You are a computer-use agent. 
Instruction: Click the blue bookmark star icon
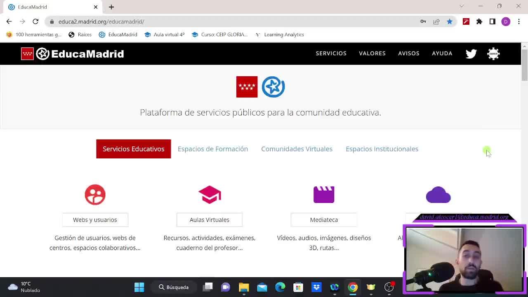[450, 21]
